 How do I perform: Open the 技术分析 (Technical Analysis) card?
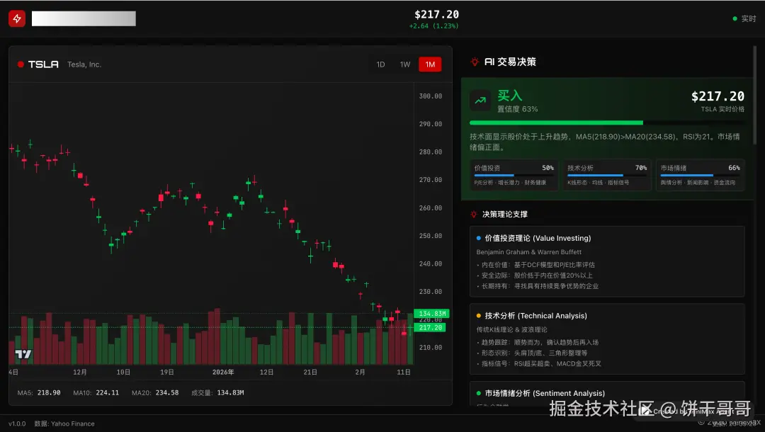[607, 339]
